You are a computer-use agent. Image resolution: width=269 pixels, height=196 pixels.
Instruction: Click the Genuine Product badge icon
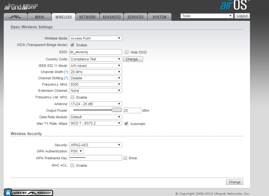tap(28, 193)
